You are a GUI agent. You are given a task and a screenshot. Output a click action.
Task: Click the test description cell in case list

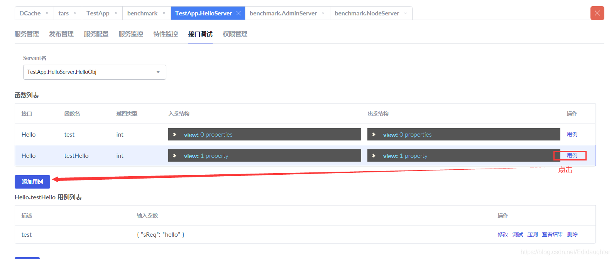tap(27, 234)
